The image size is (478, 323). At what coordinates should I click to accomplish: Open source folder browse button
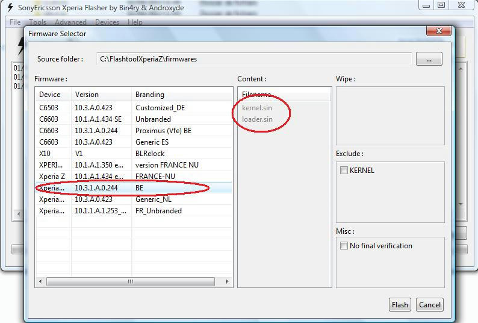point(429,59)
